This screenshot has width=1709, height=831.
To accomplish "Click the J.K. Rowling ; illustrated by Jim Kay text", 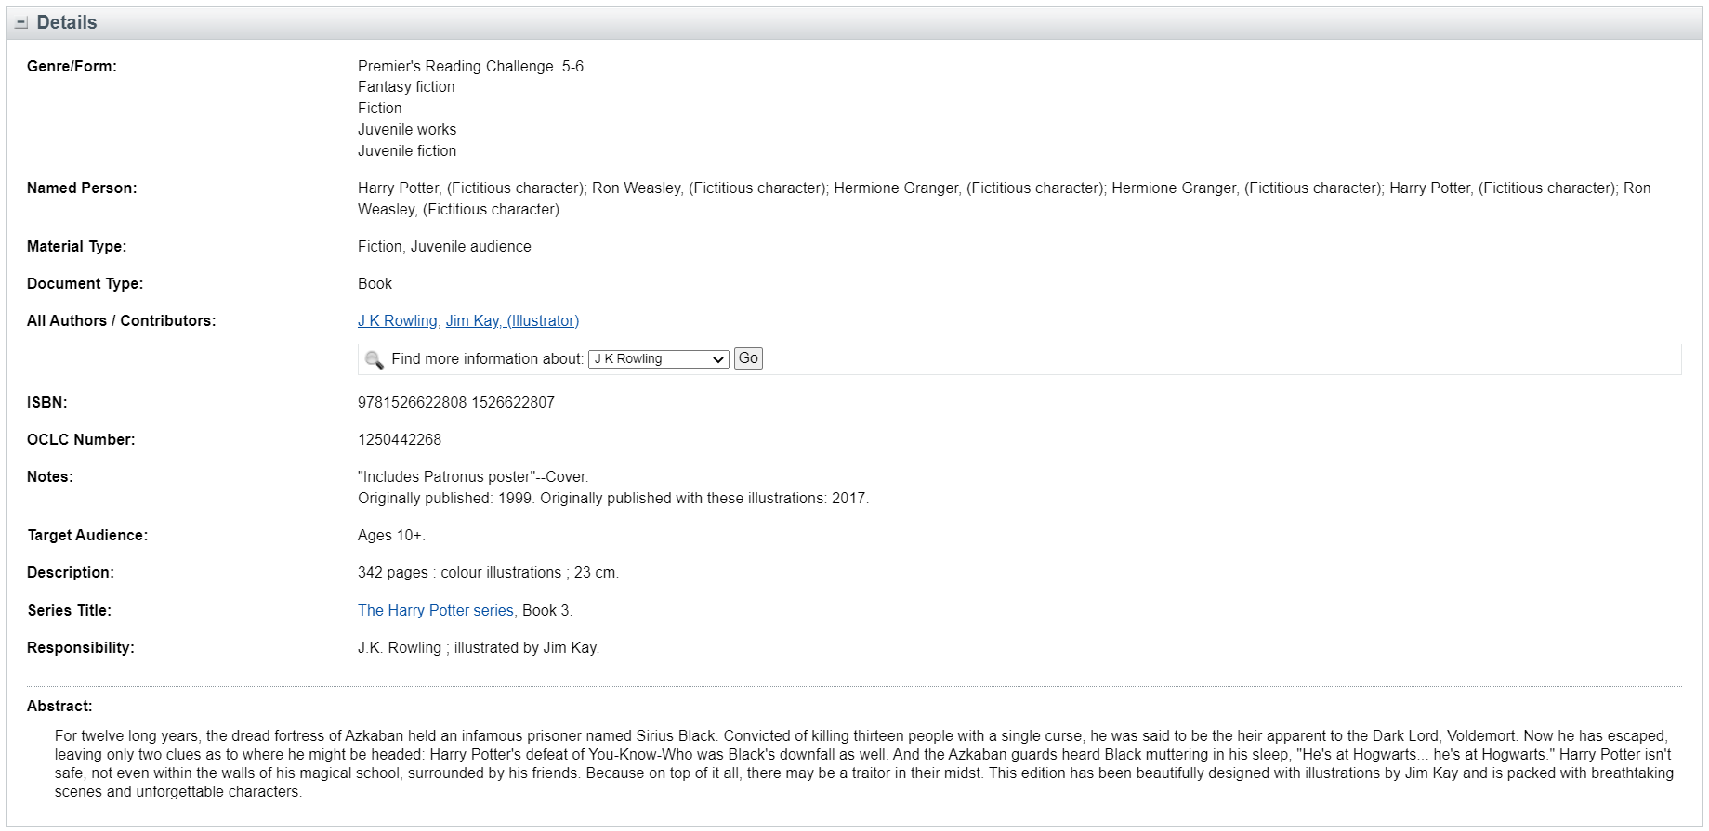I will [x=479, y=647].
